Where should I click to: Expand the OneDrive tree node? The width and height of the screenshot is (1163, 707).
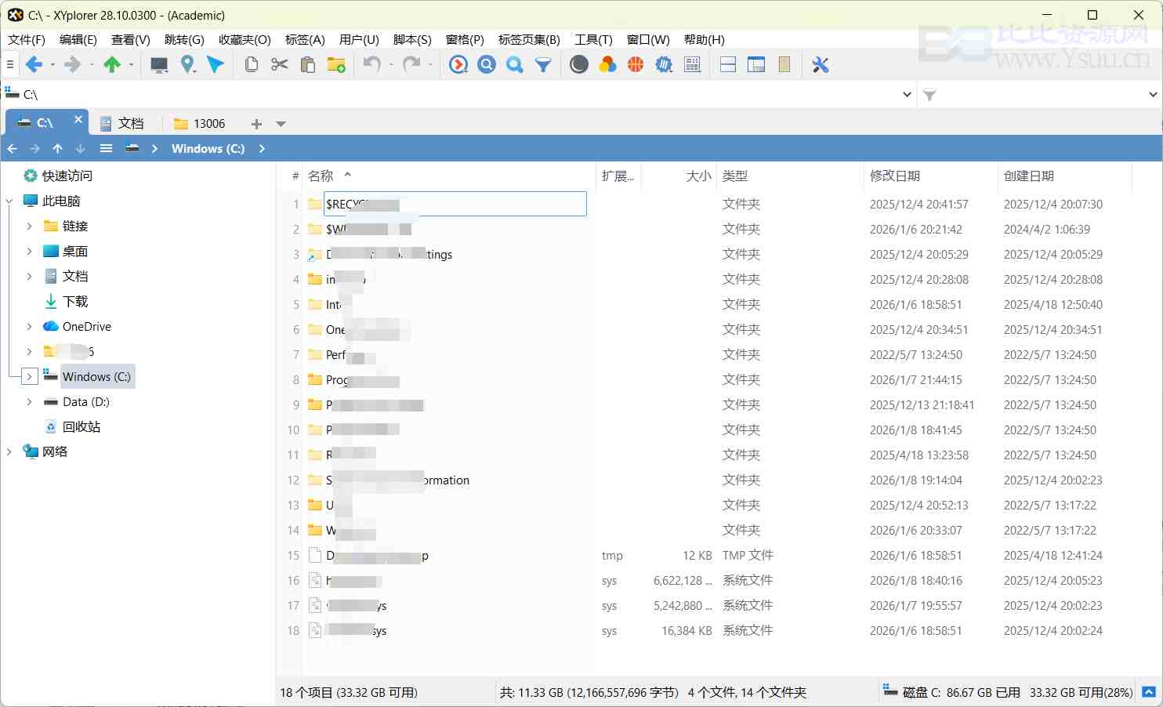(30, 326)
